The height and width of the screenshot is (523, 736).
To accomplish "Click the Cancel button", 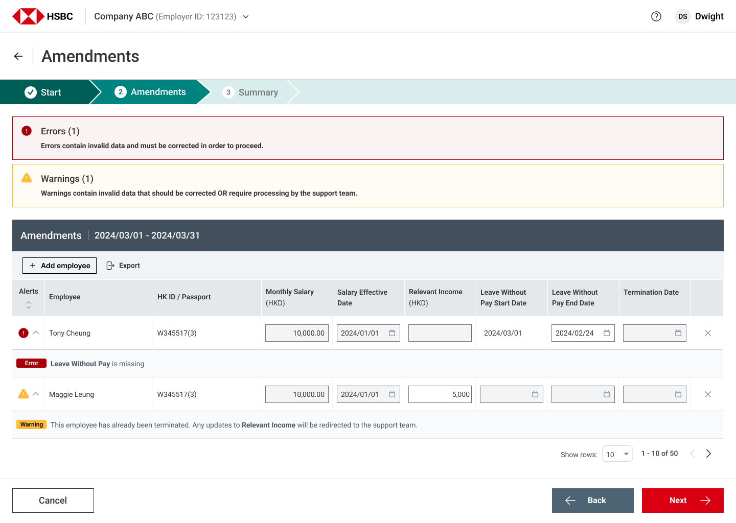I will (x=53, y=501).
